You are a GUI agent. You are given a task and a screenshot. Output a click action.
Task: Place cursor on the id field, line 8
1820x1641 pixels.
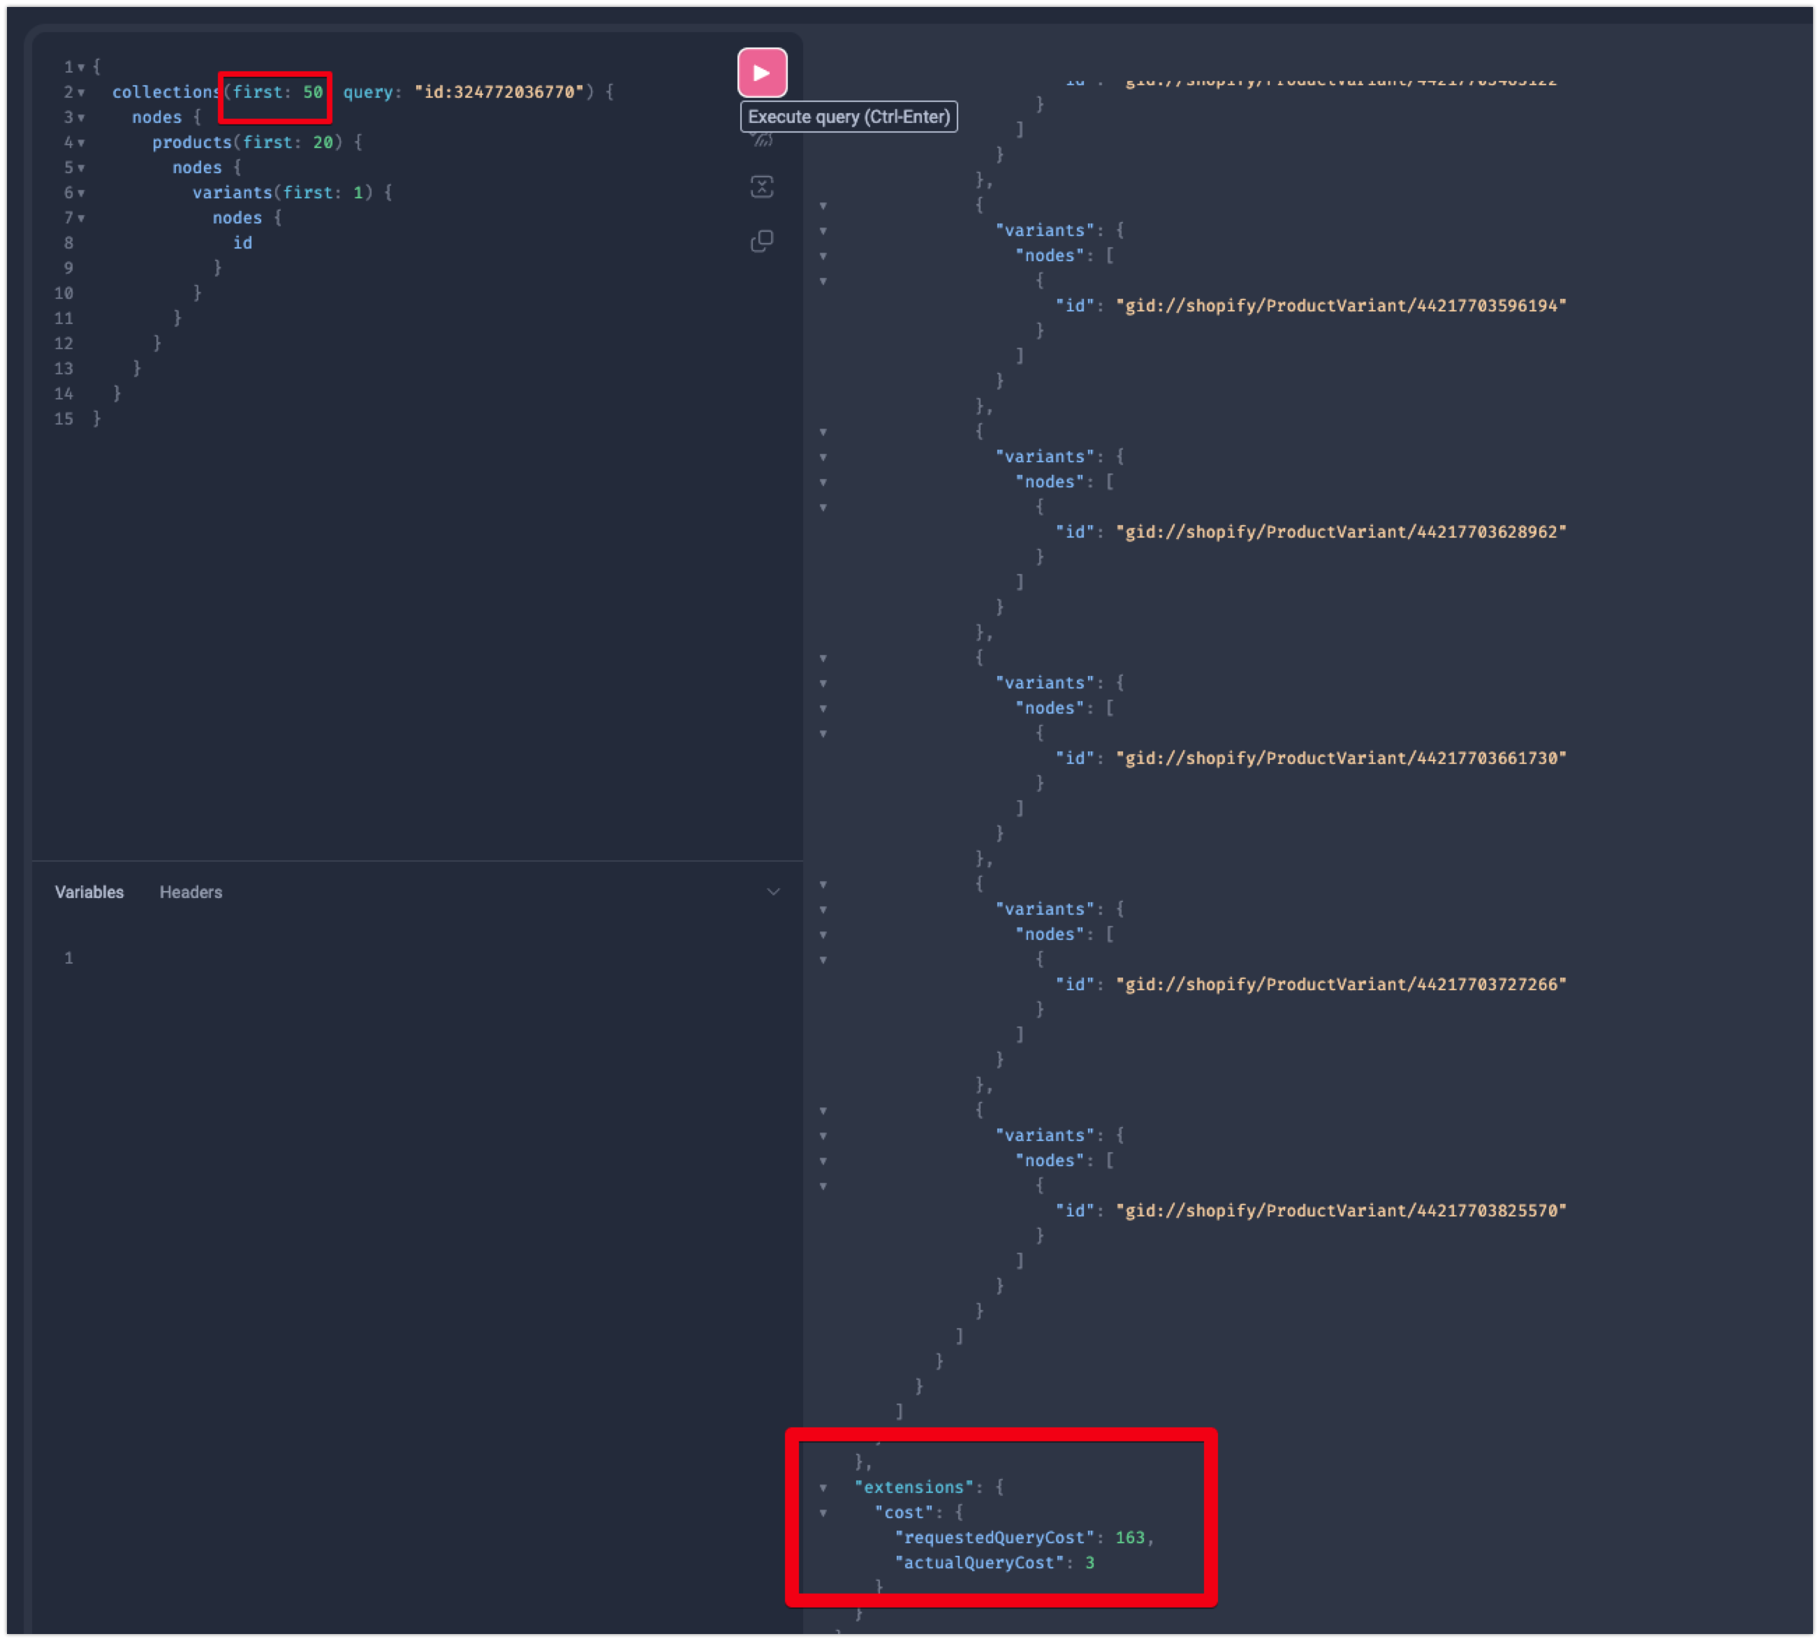[242, 242]
